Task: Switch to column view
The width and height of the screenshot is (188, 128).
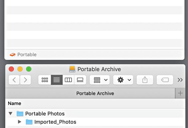Action: pos(68,80)
